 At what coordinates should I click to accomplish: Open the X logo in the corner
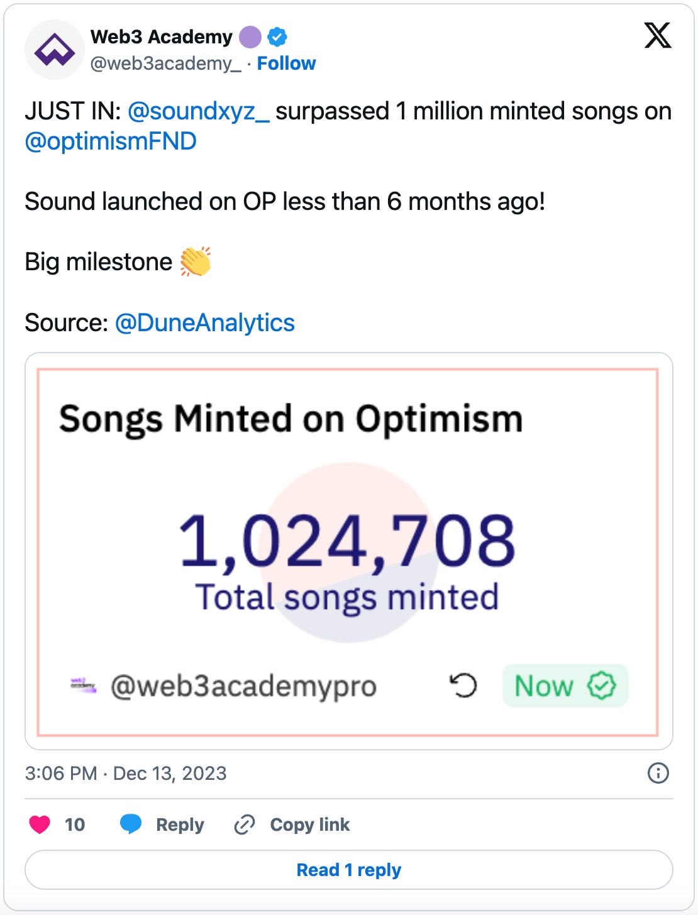(x=657, y=35)
